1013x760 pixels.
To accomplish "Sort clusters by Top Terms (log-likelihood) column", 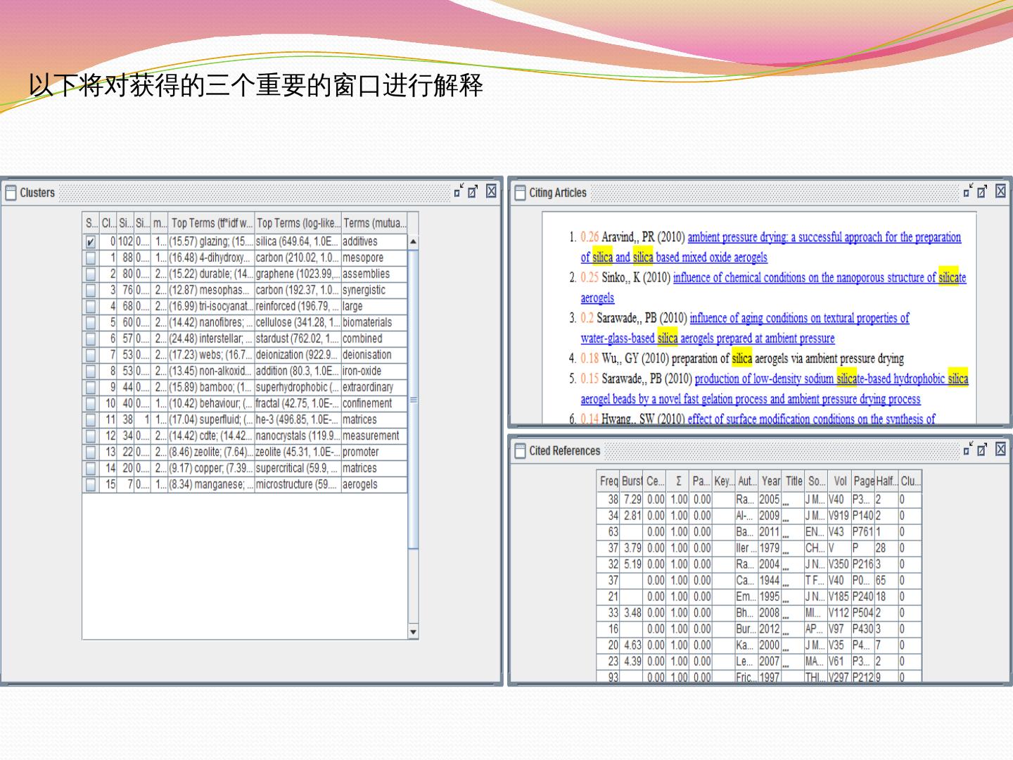I will pos(298,223).
